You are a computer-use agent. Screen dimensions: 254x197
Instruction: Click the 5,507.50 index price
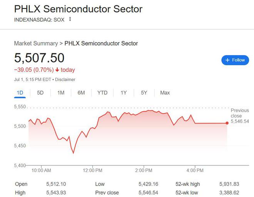click(x=39, y=58)
